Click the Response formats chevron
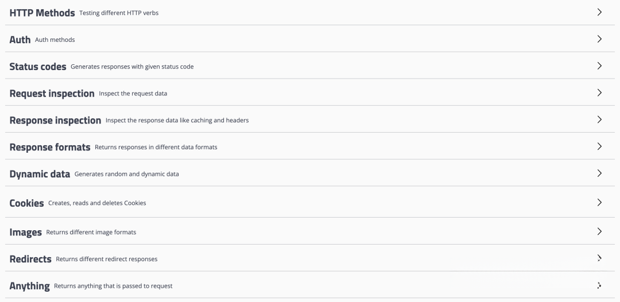 pyautogui.click(x=599, y=146)
